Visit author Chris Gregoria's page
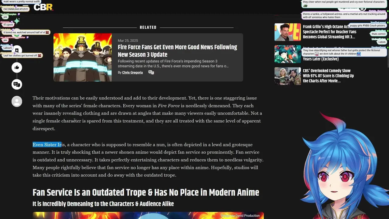Image resolution: width=389 pixels, height=219 pixels. pos(132,72)
